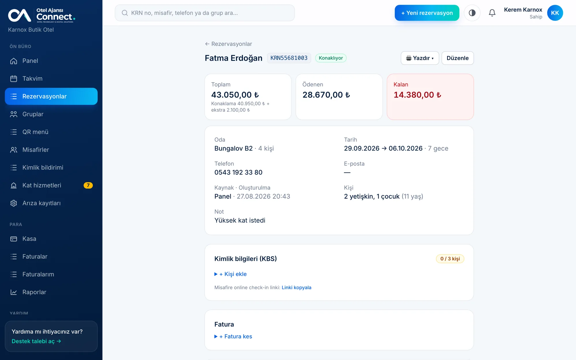Click the 0 / 3 kişi badge
The image size is (576, 360).
point(450,259)
